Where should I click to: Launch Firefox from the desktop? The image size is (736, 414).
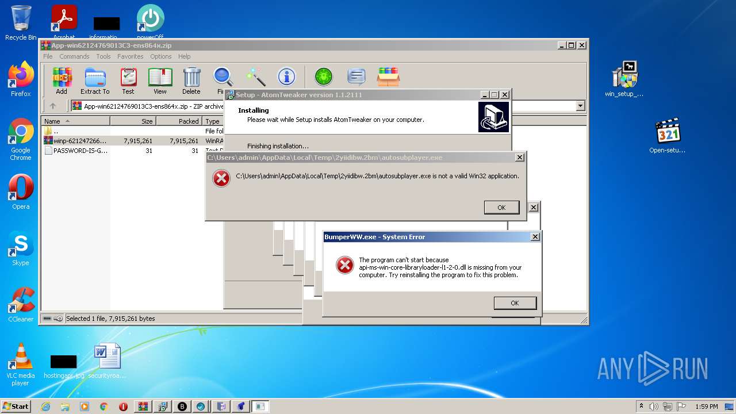[21, 79]
